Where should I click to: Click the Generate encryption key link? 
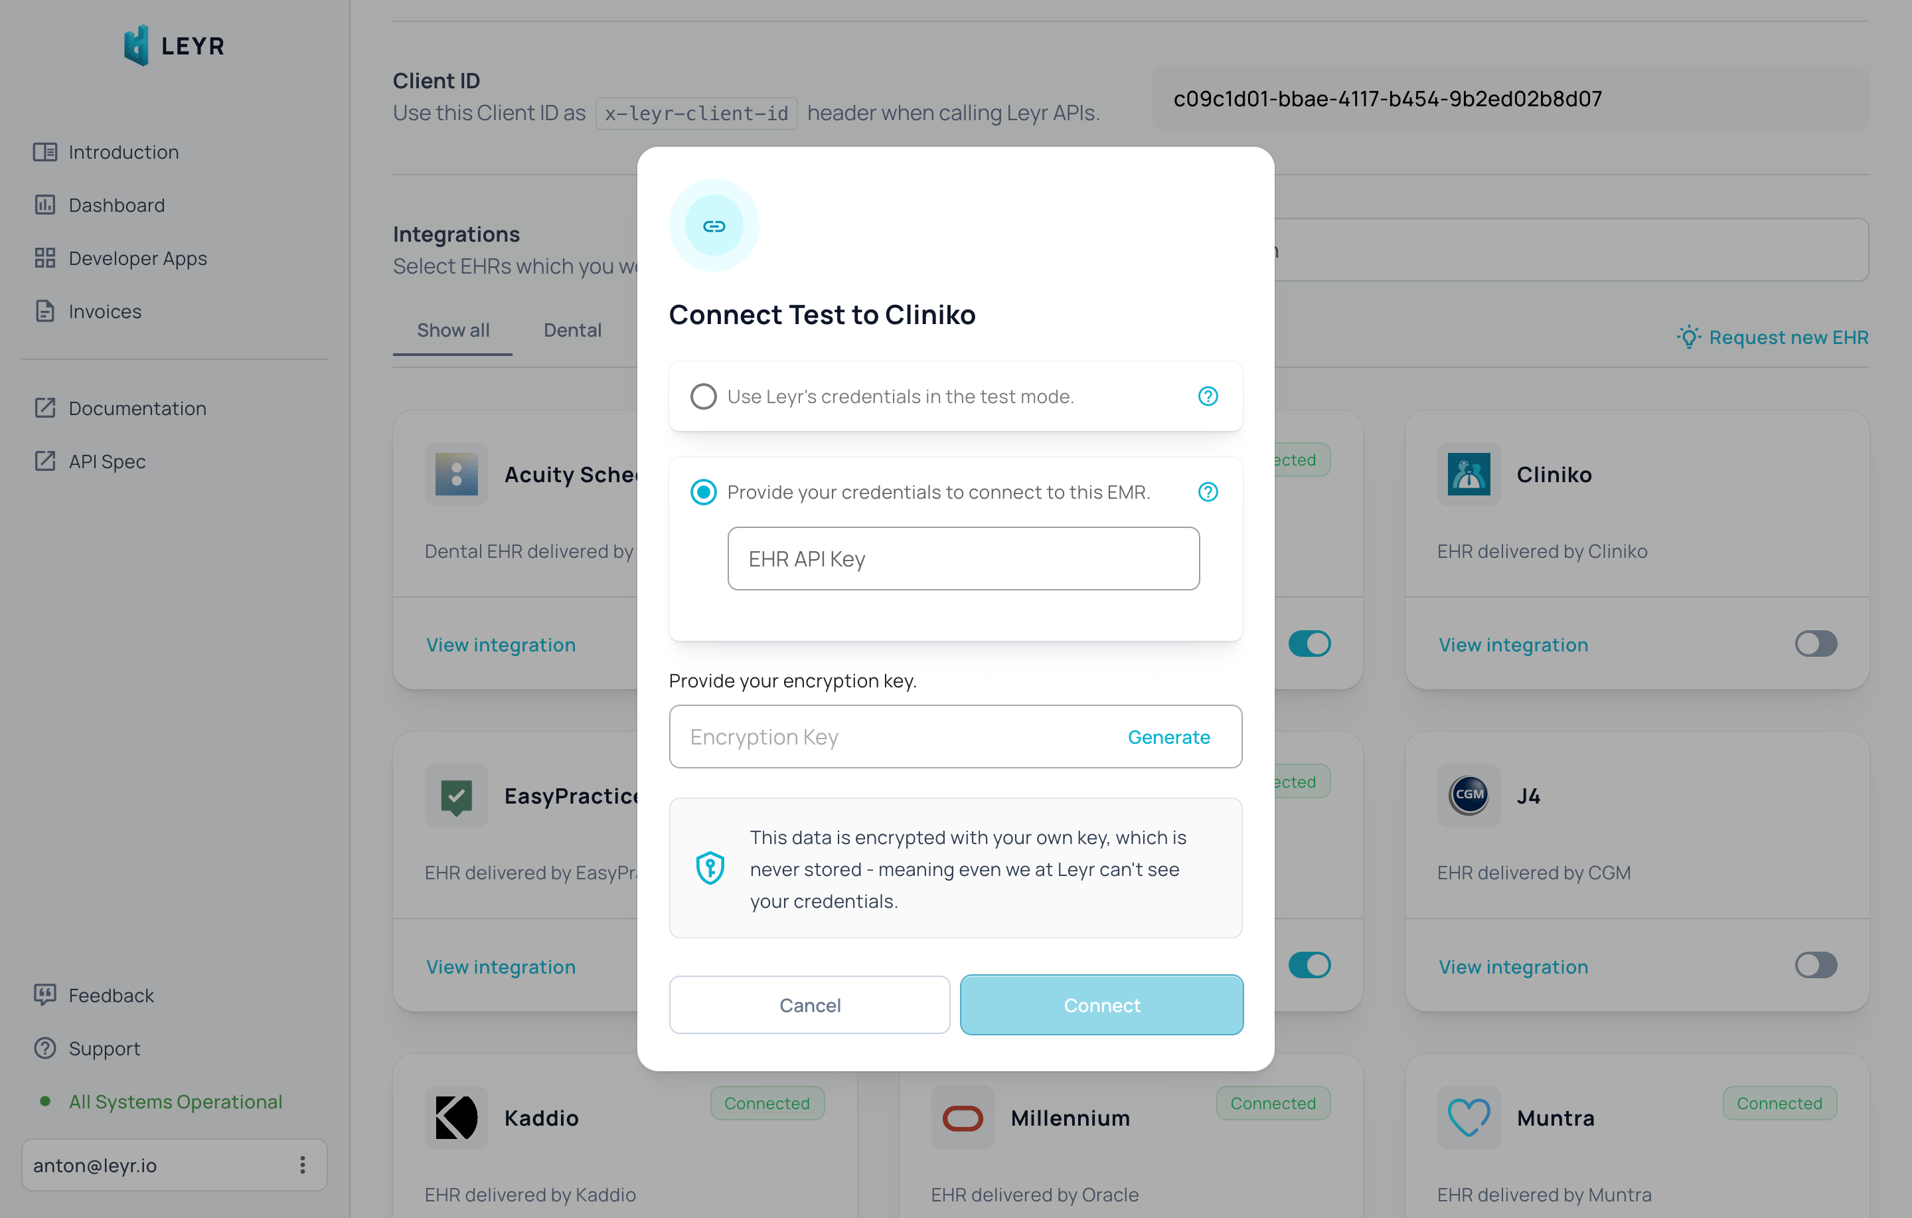(x=1168, y=737)
